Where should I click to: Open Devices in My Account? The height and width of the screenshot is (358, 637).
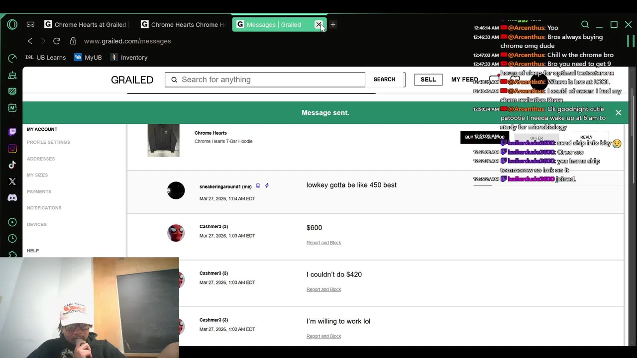(x=37, y=224)
